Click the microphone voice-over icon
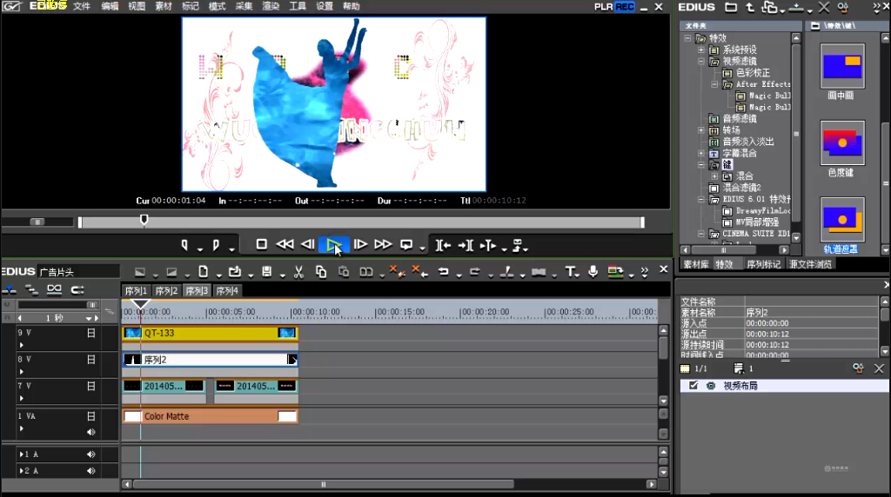Viewport: 891px width, 497px height. [593, 272]
